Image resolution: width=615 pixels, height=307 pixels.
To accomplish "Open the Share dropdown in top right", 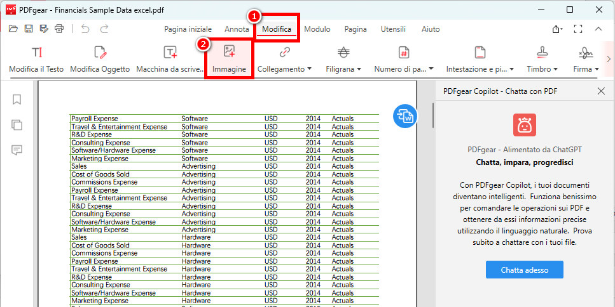I will (x=557, y=29).
